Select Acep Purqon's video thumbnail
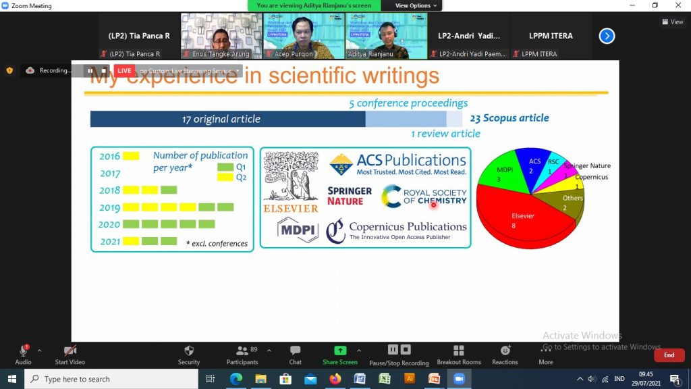This screenshot has height=389, width=691. tap(304, 36)
